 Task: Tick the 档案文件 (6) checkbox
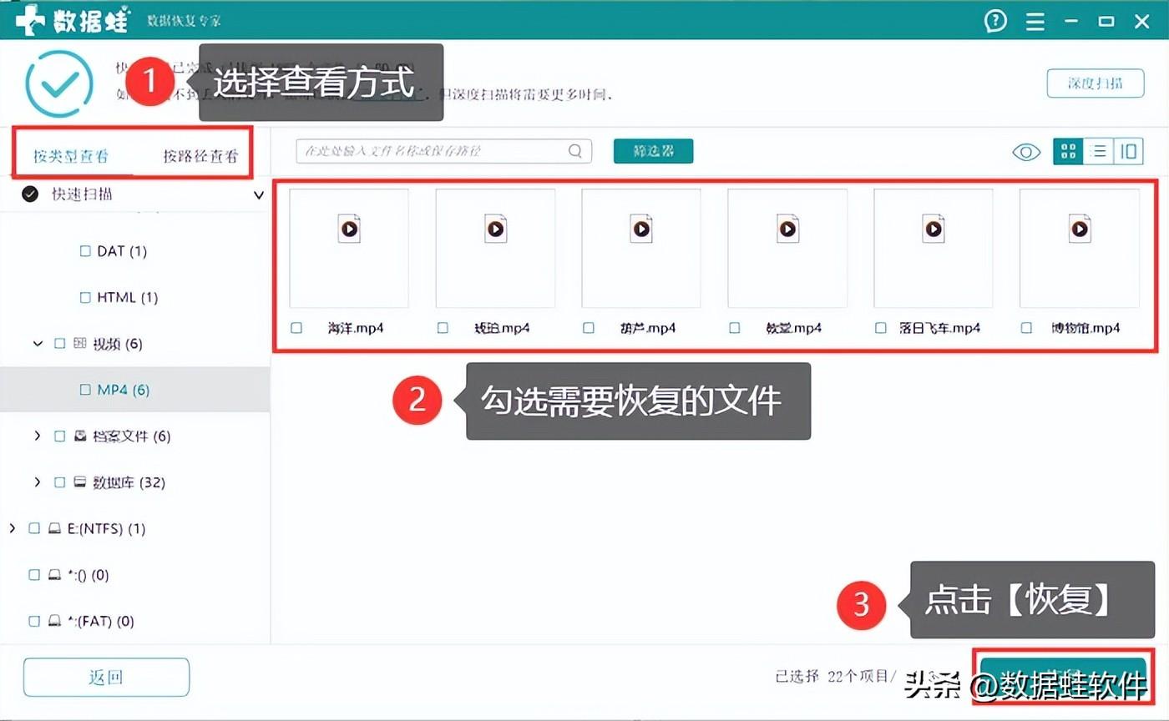[59, 436]
